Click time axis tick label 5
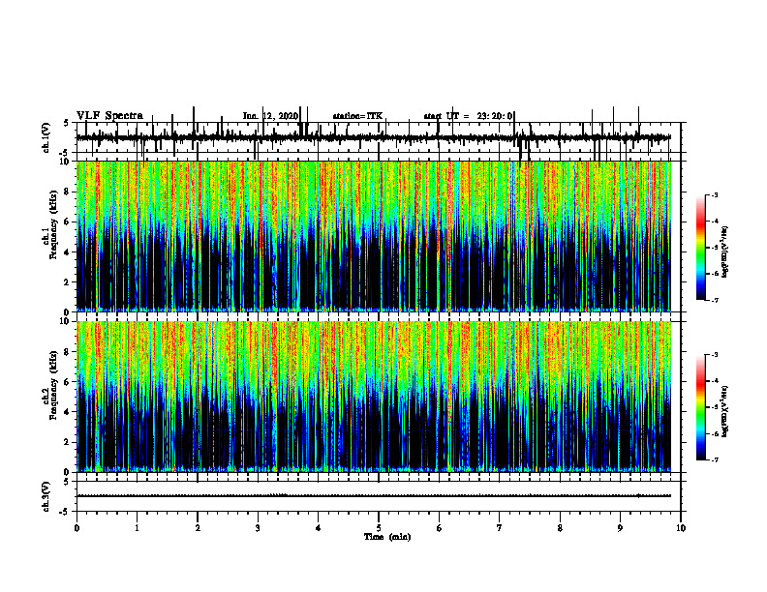 pos(379,528)
